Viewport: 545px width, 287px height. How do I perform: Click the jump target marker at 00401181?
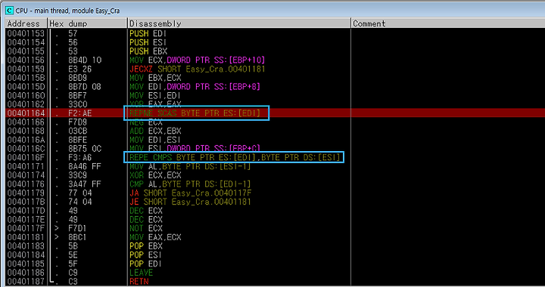click(x=57, y=237)
